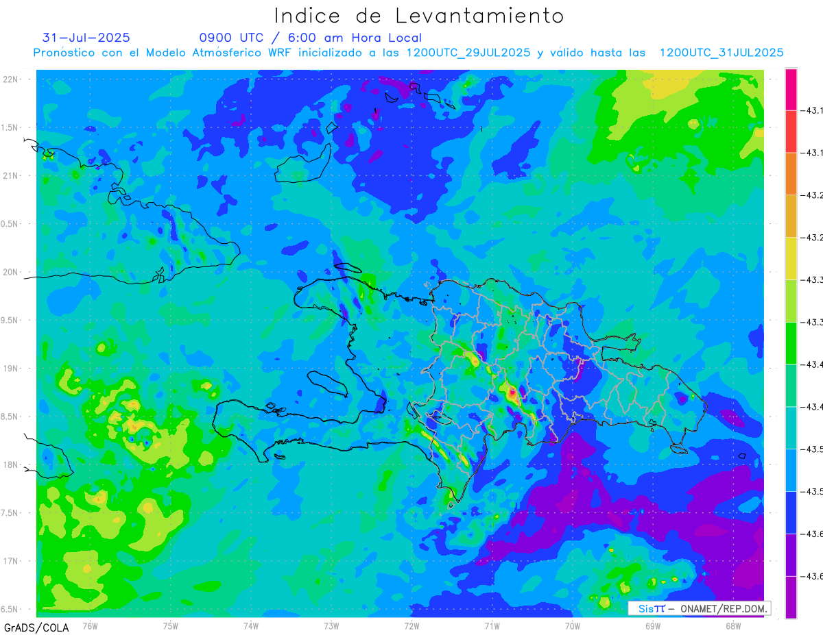
Task: Click the "70W" longitude label
Action: point(572,625)
